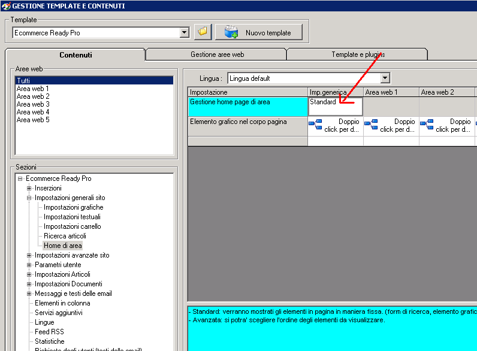Expand Impostazioni avanzate sito node

click(x=29, y=255)
